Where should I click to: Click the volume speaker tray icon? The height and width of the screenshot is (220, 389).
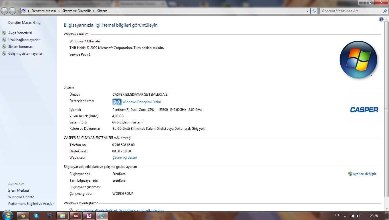[359, 216]
